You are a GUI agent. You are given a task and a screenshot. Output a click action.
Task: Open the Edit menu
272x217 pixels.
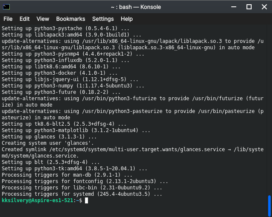tap(25, 19)
